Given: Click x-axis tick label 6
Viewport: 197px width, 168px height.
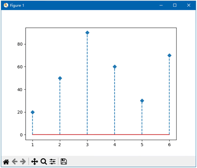Looking at the screenshot, I should pos(169,145).
